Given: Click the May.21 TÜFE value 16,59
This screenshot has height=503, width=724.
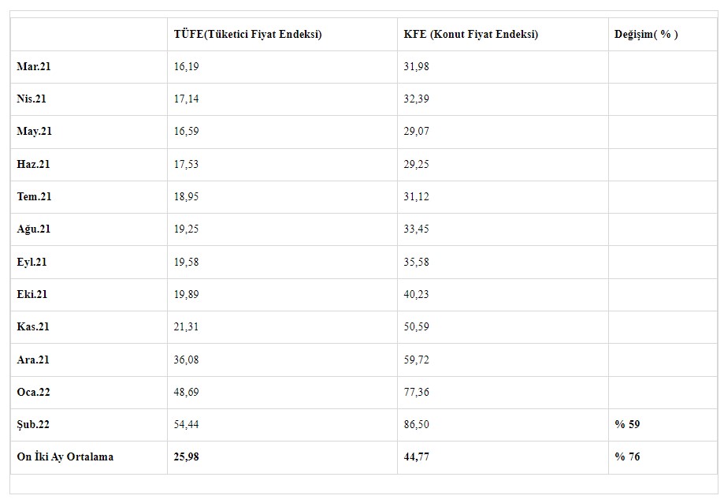Looking at the screenshot, I should click(x=186, y=132).
